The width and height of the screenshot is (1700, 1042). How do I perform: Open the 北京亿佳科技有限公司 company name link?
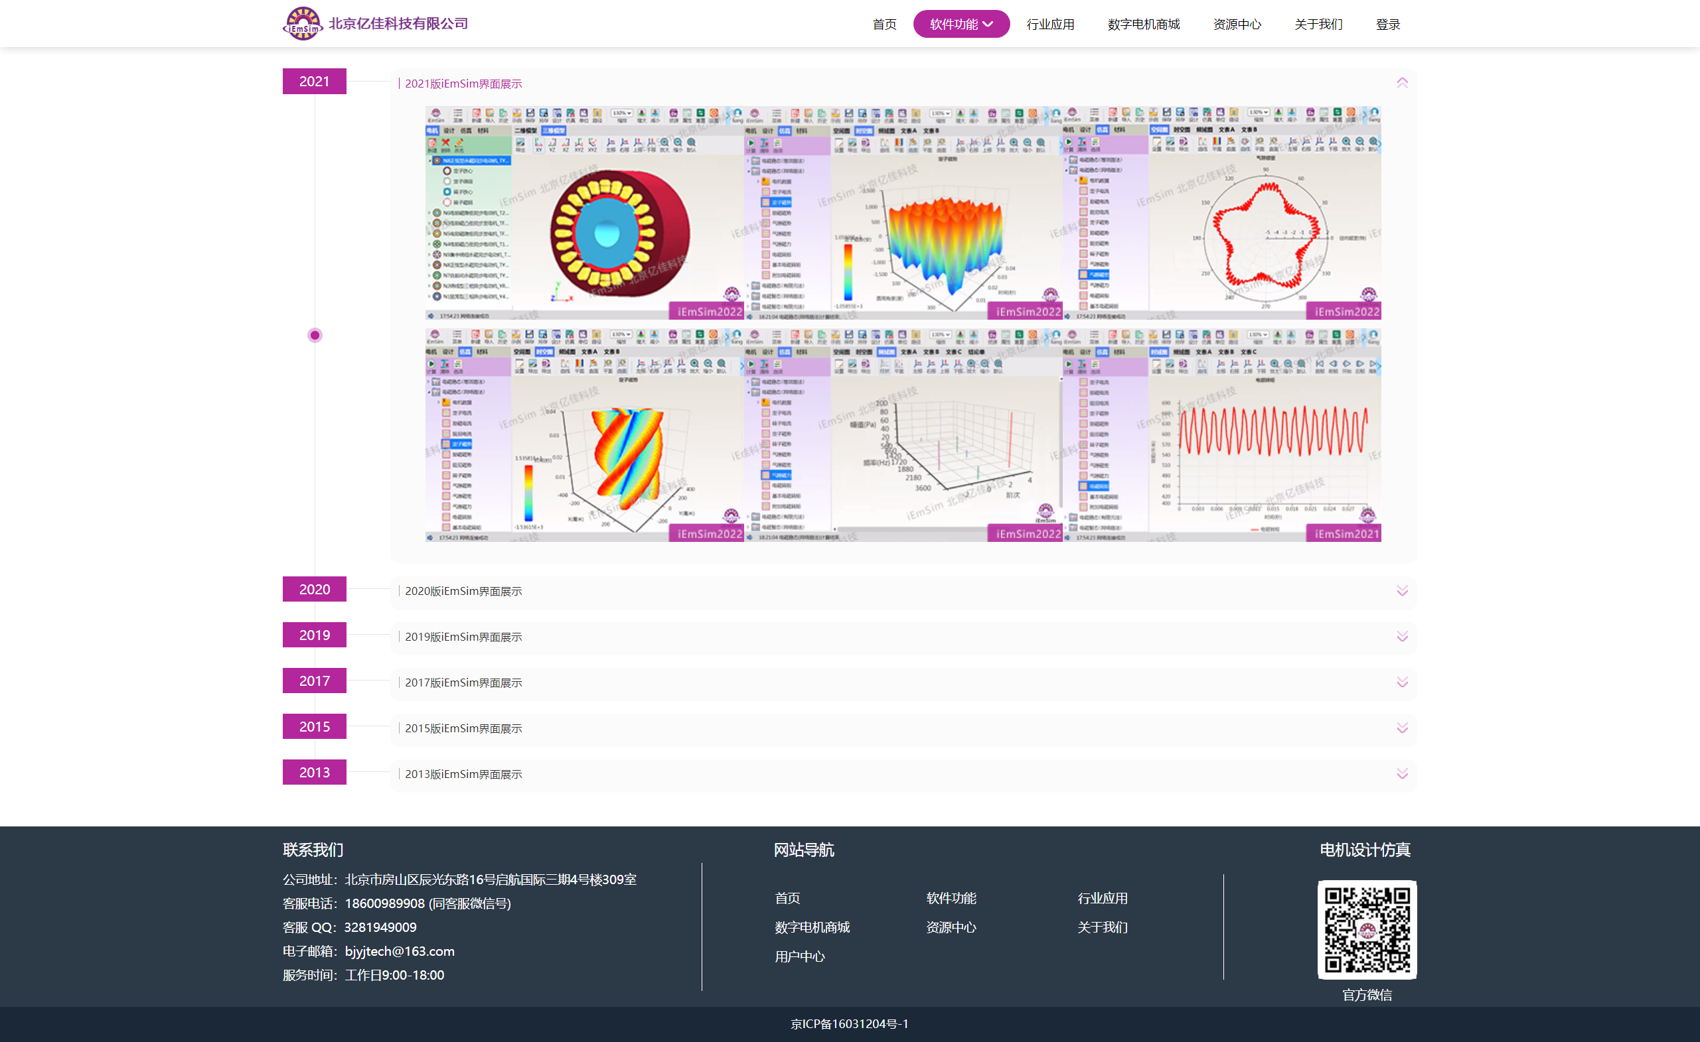(x=398, y=23)
